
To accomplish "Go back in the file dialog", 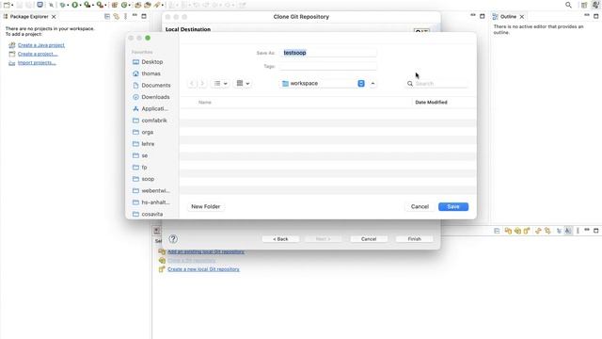I will [192, 84].
